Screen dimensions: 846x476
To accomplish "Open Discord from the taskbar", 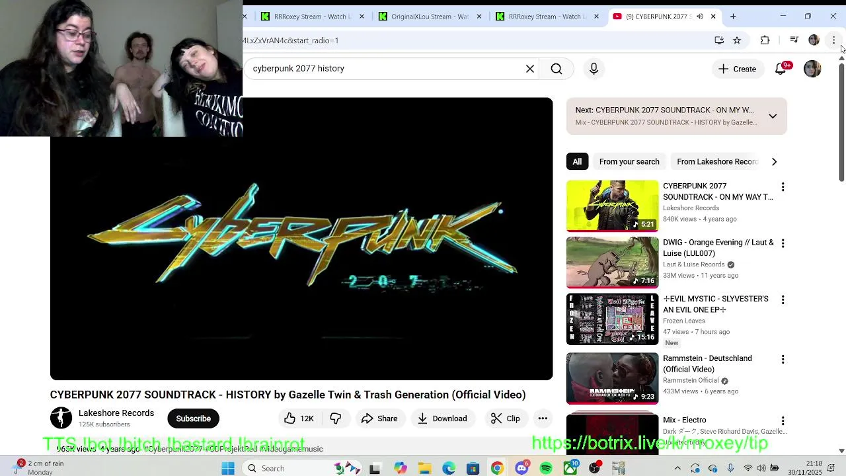I will tap(522, 468).
